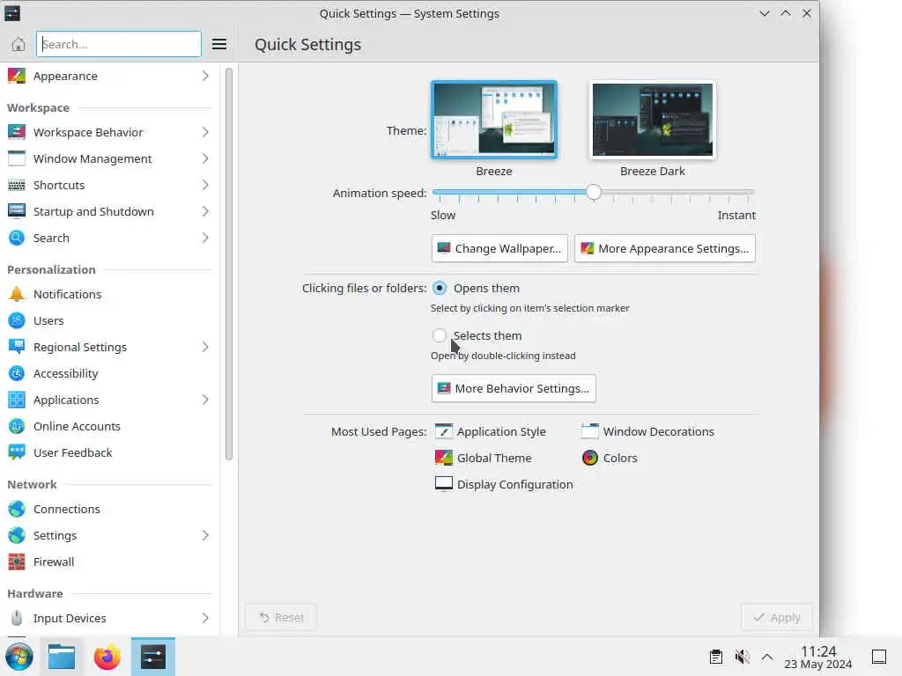Click the User Feedback speech bubble icon
The image size is (902, 676).
coord(17,453)
